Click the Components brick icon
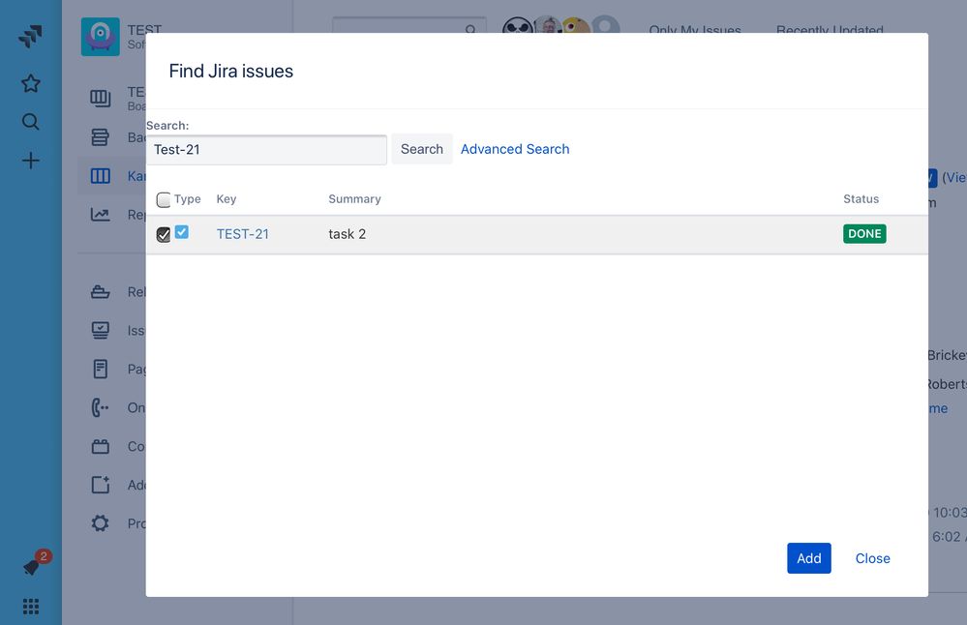The height and width of the screenshot is (625, 967). [100, 446]
